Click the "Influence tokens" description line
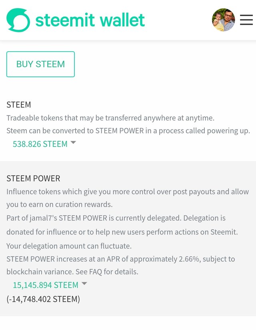 pos(128,192)
